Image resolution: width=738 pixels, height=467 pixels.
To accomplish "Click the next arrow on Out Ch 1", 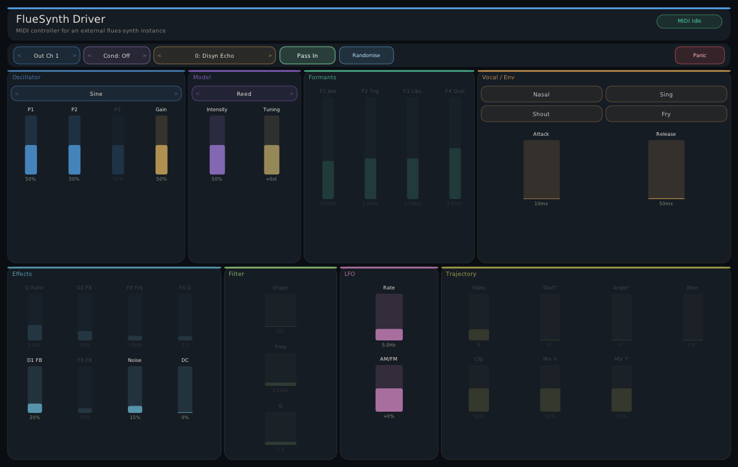I will pyautogui.click(x=74, y=55).
